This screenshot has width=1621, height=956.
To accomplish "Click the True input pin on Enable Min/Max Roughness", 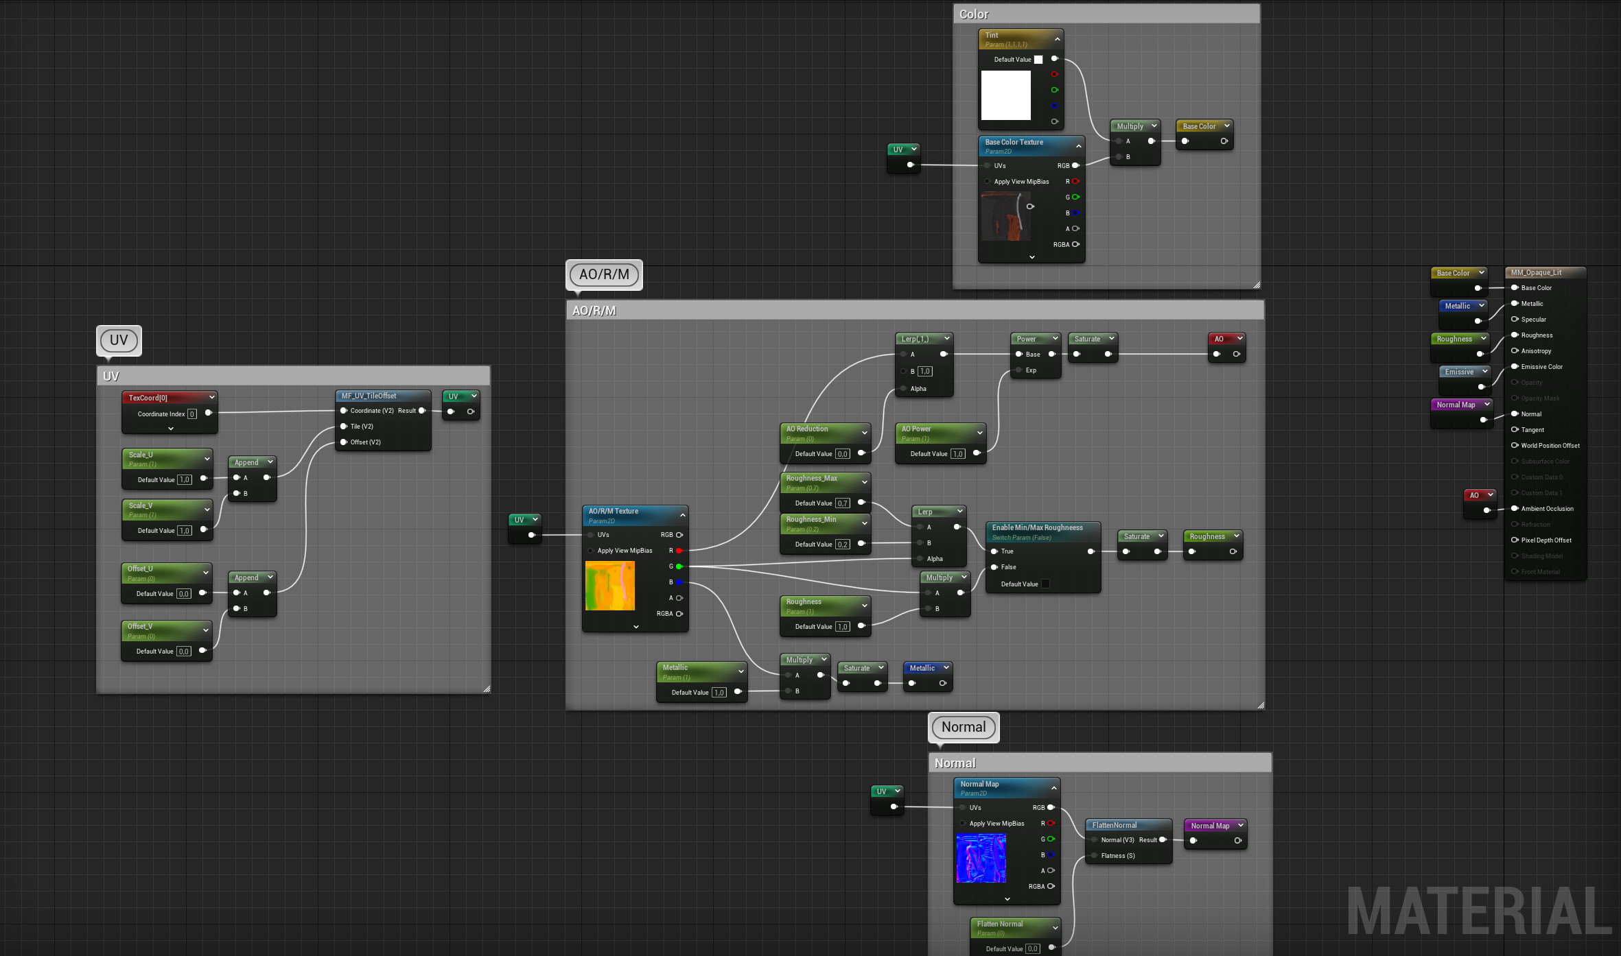I will [994, 551].
